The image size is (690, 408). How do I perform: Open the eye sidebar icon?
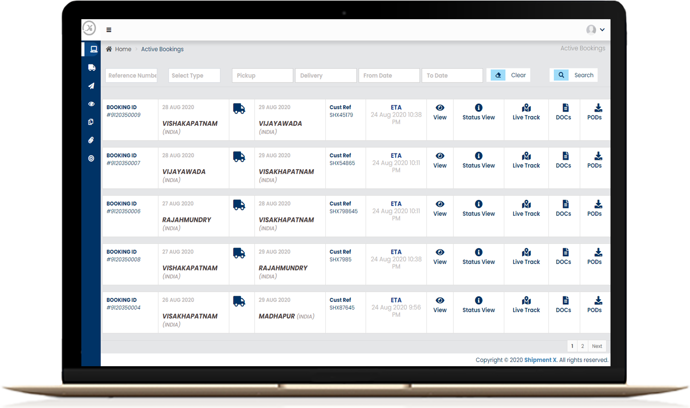click(91, 104)
